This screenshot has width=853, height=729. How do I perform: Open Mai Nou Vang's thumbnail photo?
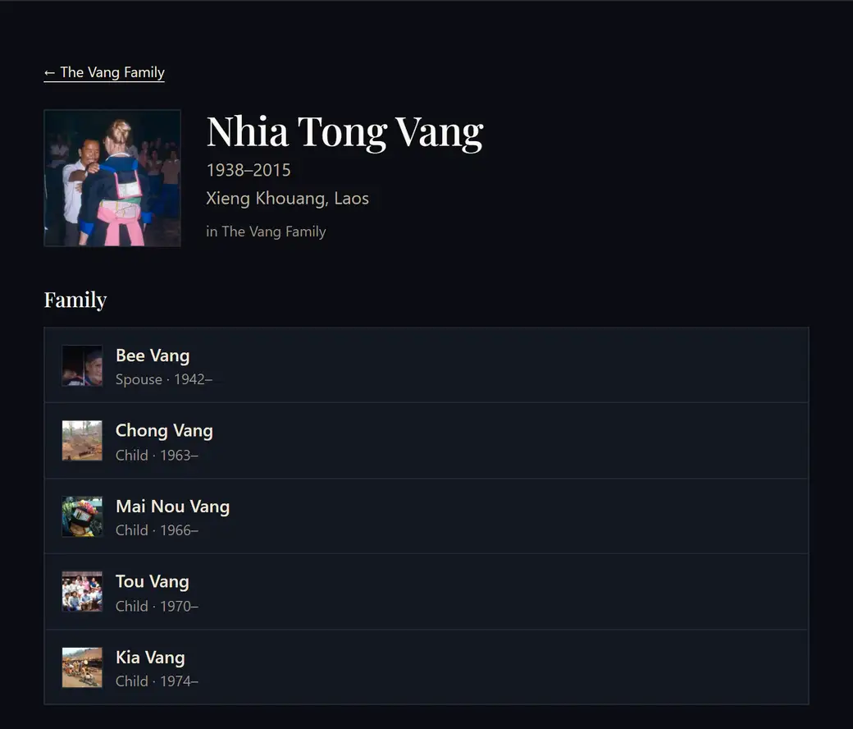pyautogui.click(x=82, y=516)
